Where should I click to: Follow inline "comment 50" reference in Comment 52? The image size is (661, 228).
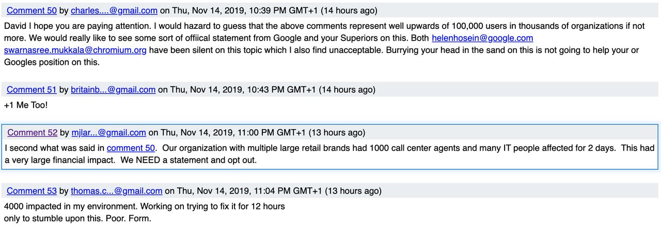point(131,148)
